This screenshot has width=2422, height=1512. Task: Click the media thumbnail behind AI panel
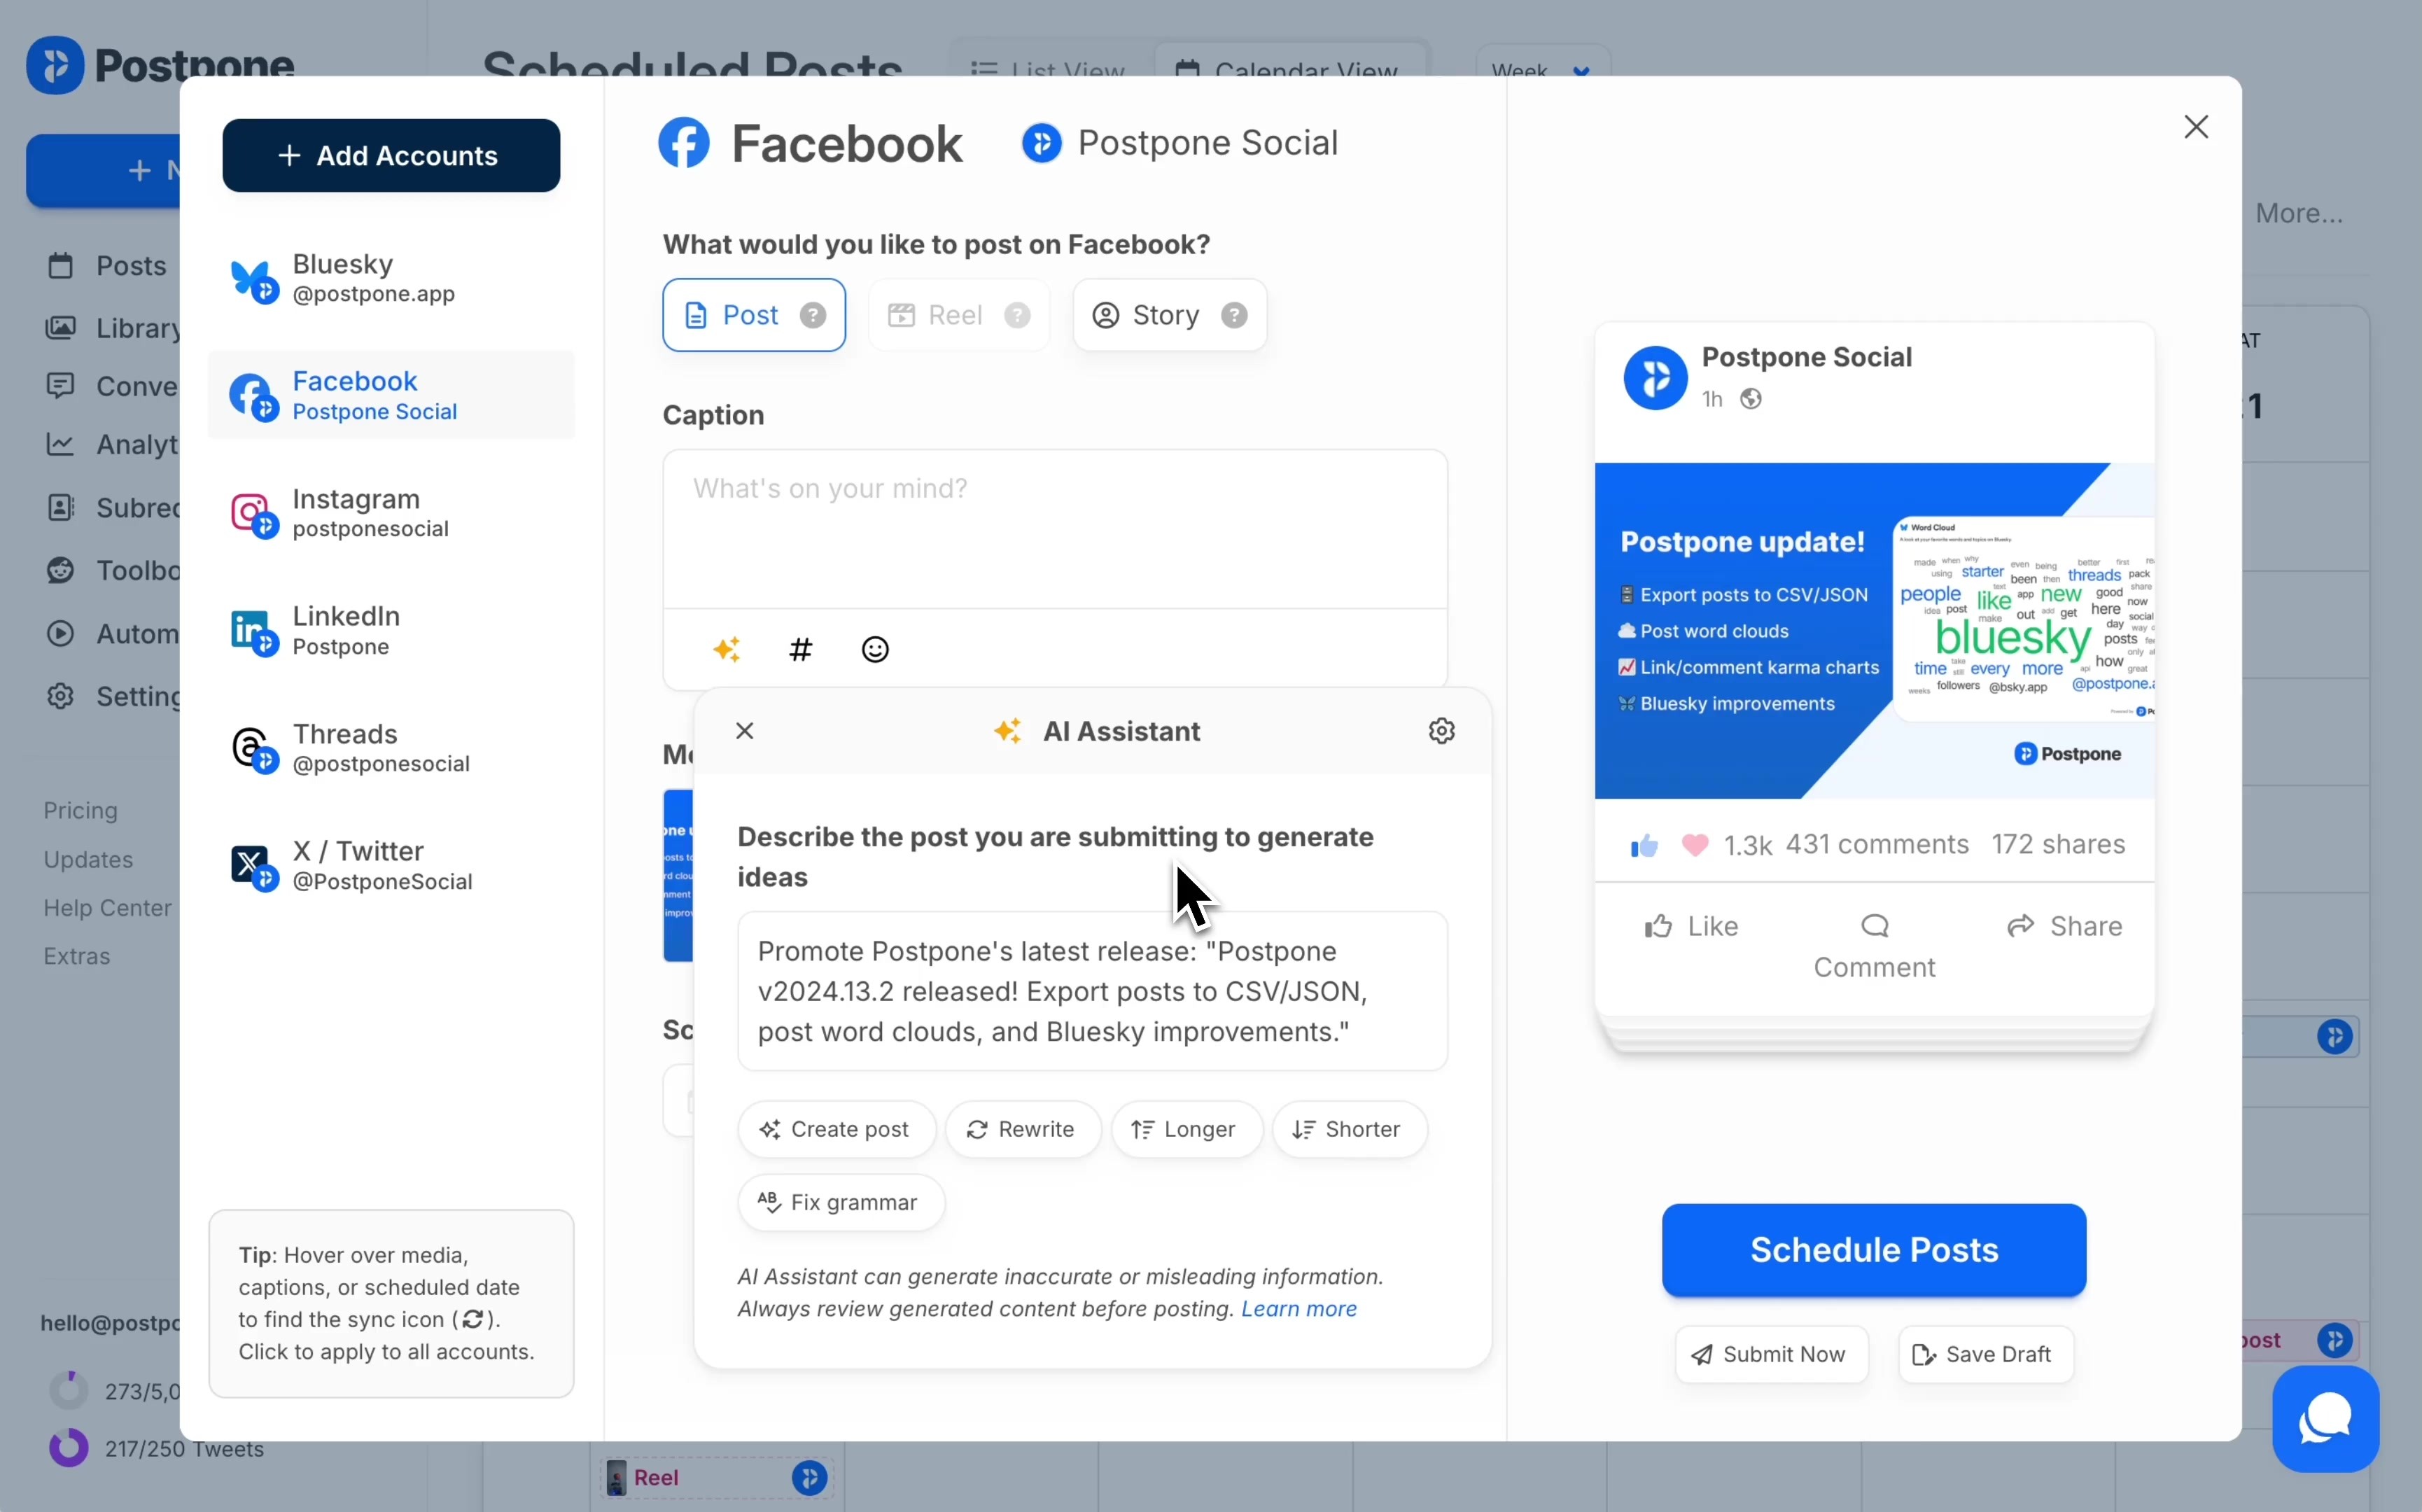point(678,876)
